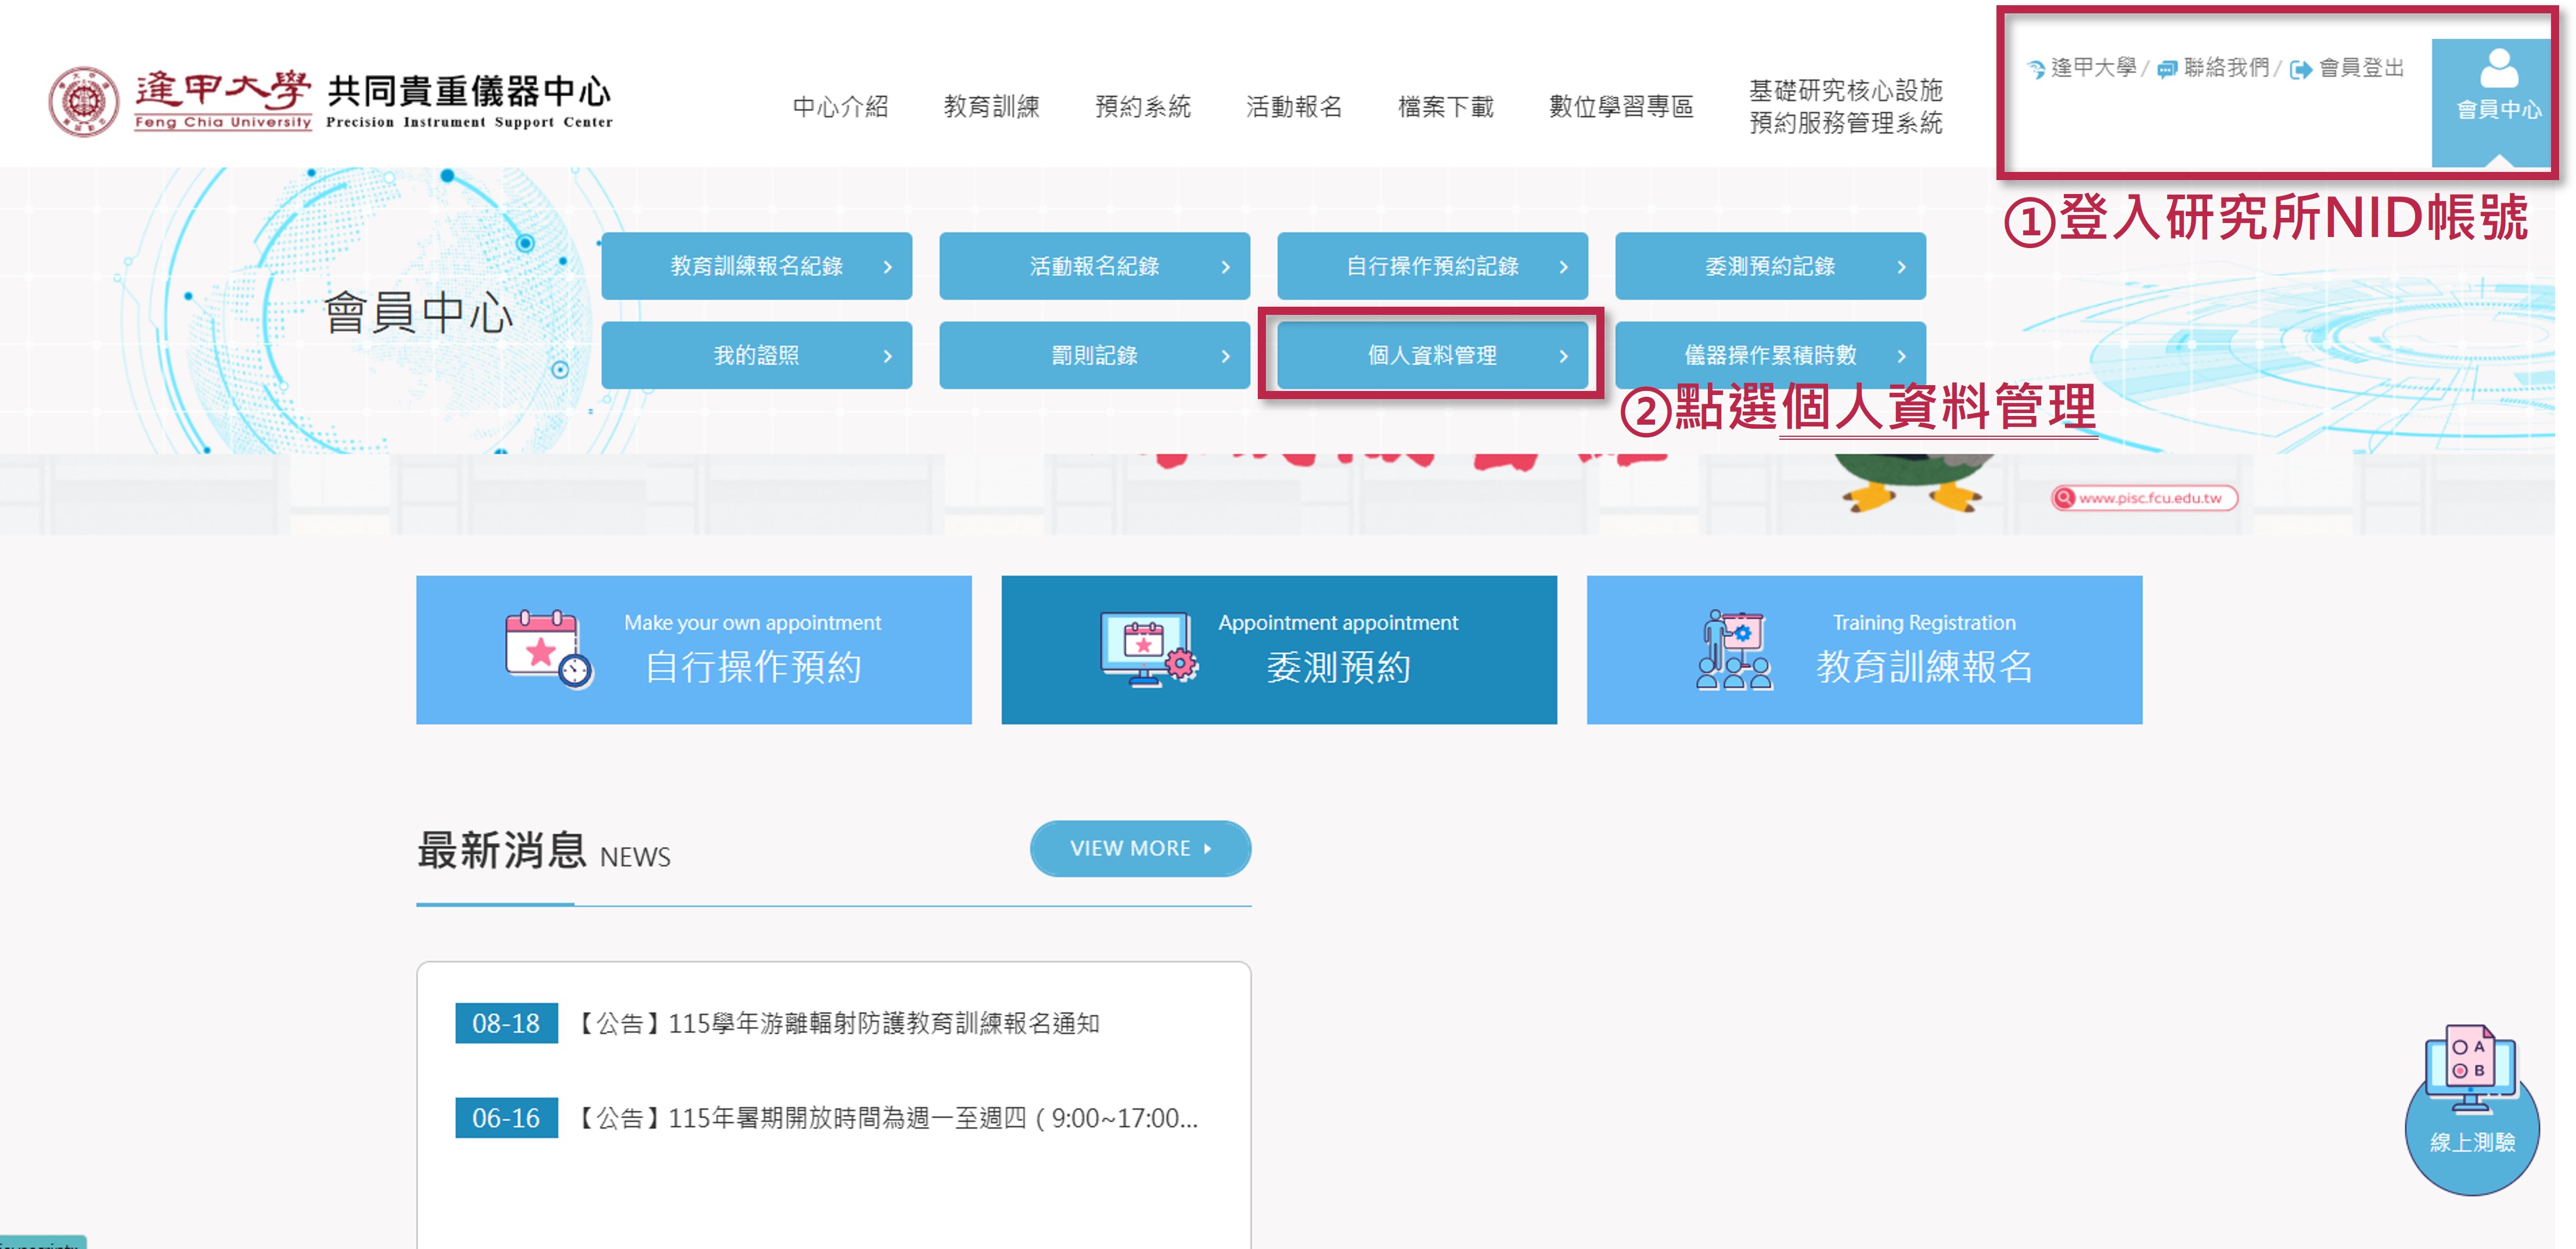
Task: Click the Feng Chia University logo emblem
Action: (x=84, y=102)
